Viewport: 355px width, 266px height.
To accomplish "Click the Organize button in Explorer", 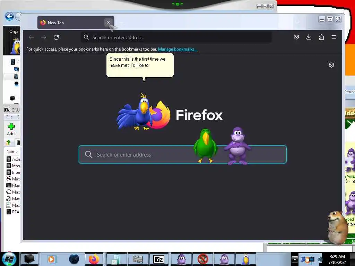I will pos(15,32).
